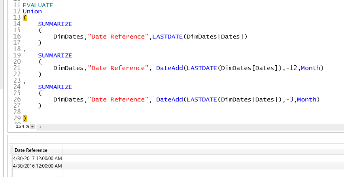Click the horizontal scrollbar left arrow
The height and width of the screenshot is (177, 344).
click(x=40, y=127)
